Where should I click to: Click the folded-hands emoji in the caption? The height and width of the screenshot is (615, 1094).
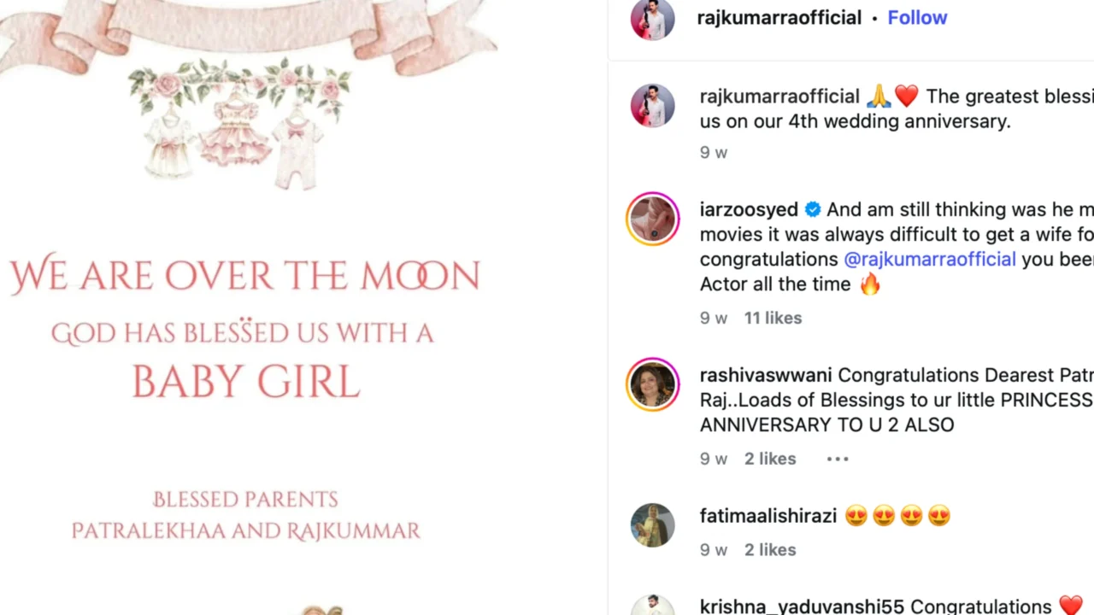(x=878, y=96)
